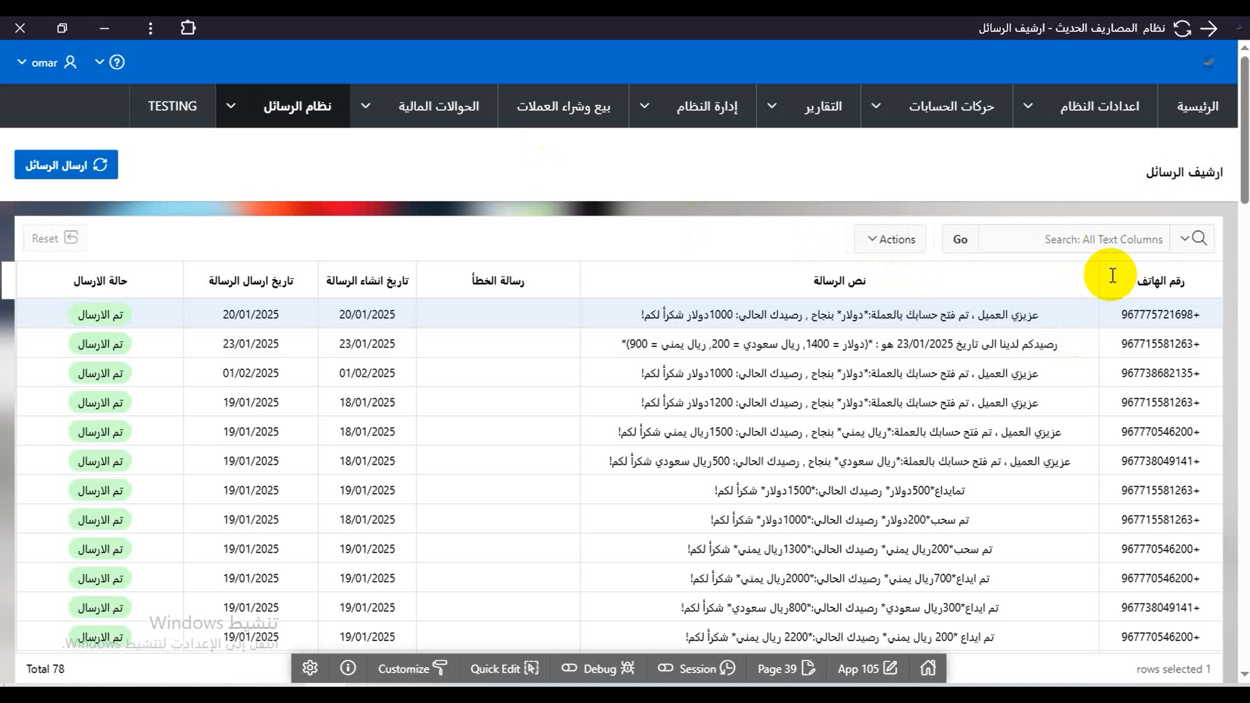This screenshot has height=703, width=1250.
Task: Click the browser back arrow icon
Action: (1209, 28)
